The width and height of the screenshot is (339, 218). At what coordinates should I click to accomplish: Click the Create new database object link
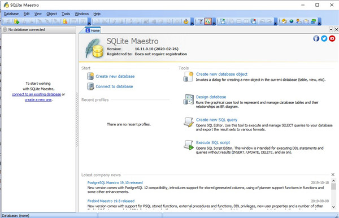pyautogui.click(x=221, y=74)
